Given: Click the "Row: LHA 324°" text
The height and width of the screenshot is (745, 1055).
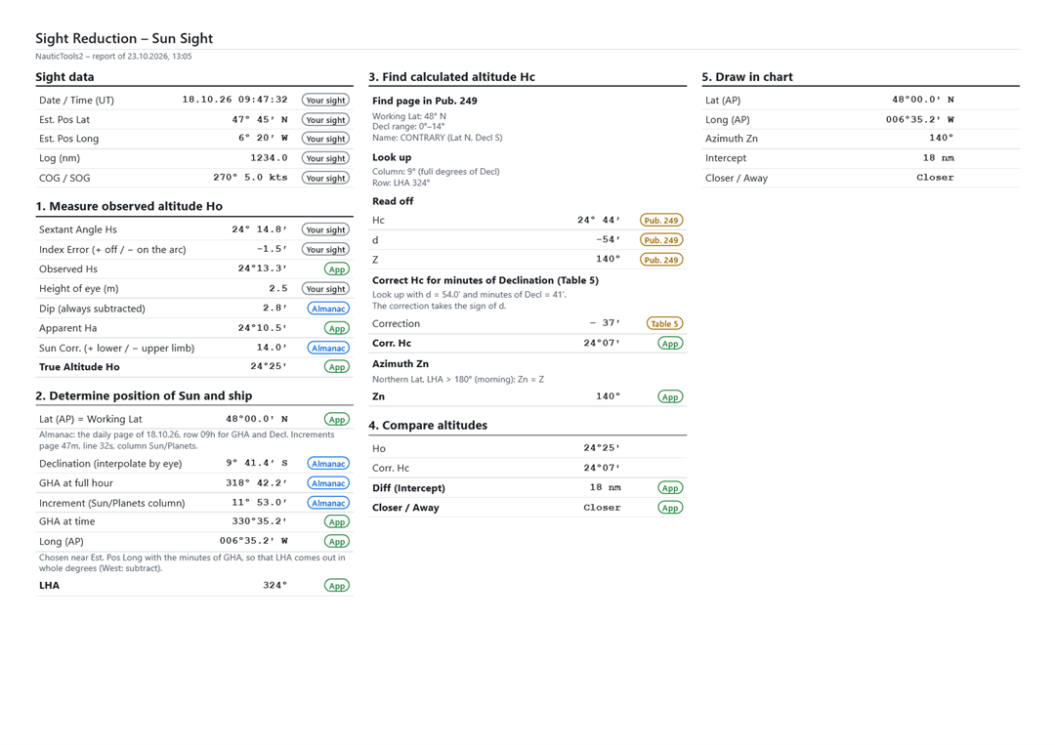Looking at the screenshot, I should [x=401, y=183].
